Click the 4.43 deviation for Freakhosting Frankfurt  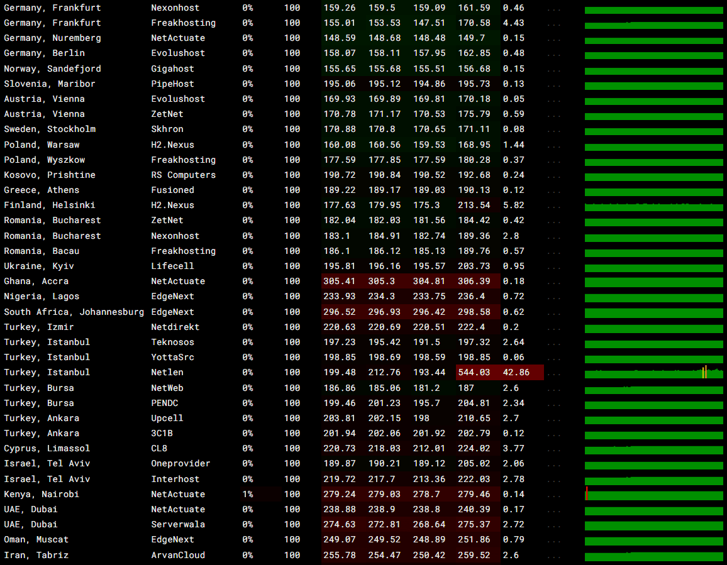(513, 23)
